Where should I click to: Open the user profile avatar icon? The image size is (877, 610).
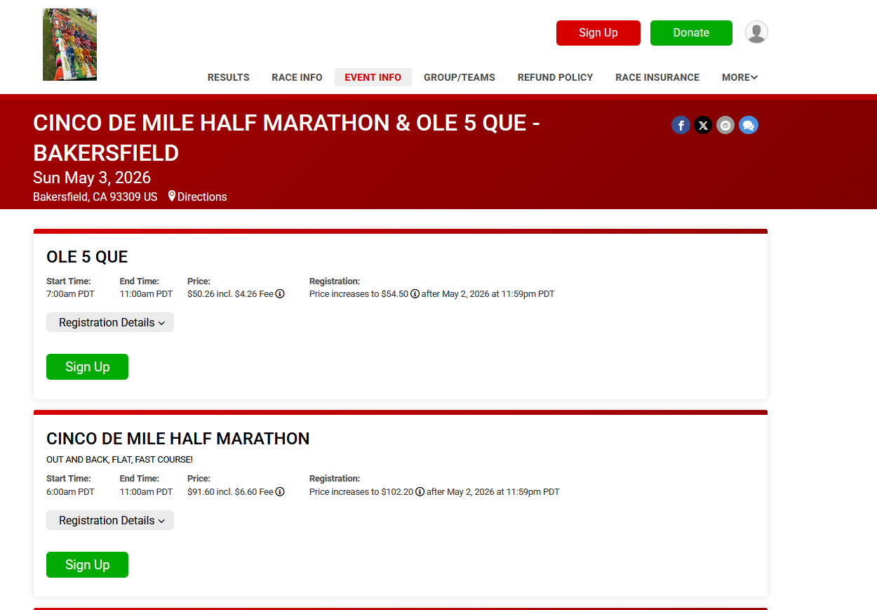click(x=756, y=32)
